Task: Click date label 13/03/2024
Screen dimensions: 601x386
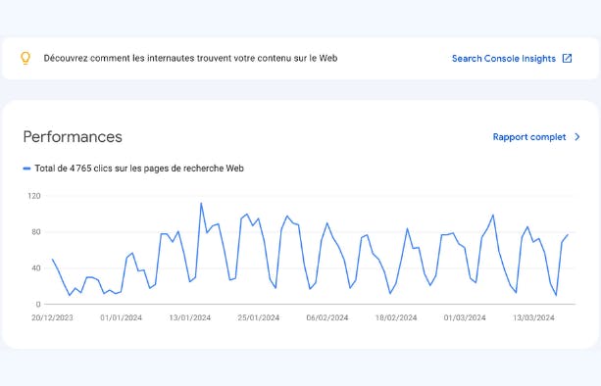Action: click(x=533, y=317)
